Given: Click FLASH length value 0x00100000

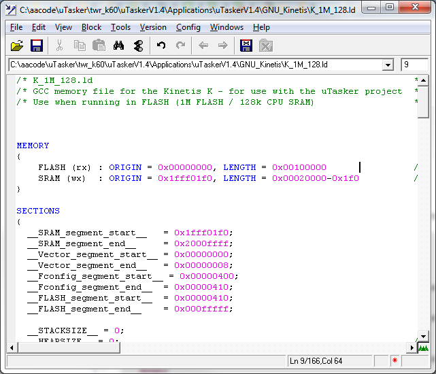Looking at the screenshot, I should [x=299, y=167].
